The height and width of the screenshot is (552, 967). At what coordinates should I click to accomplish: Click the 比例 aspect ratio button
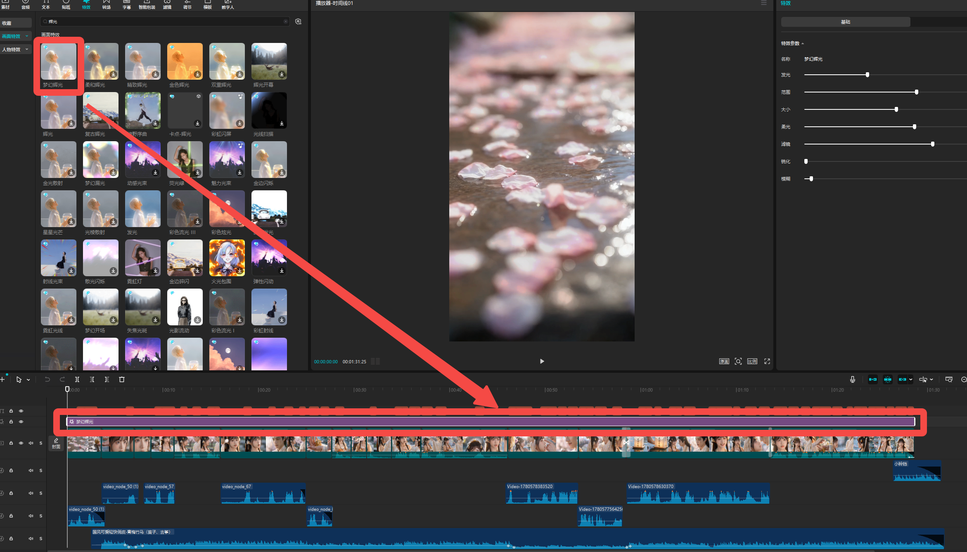pos(752,361)
